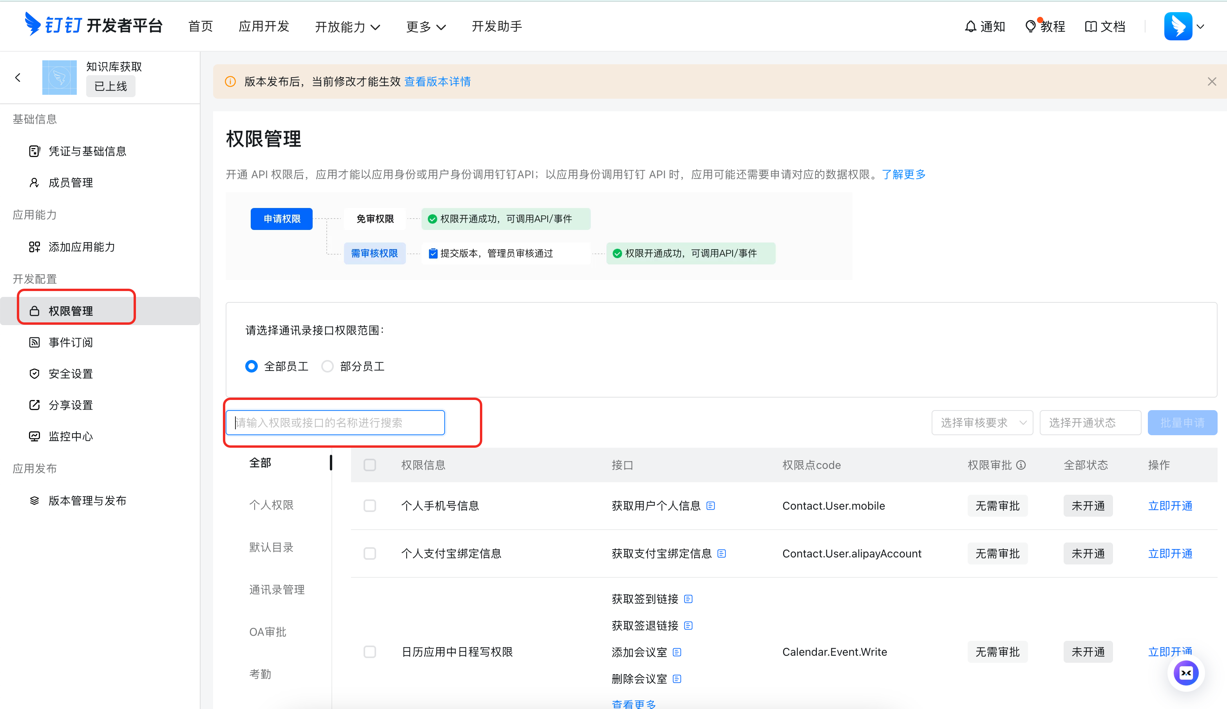This screenshot has width=1227, height=709.
Task: Open the 文档 documentation icon
Action: 1104,26
